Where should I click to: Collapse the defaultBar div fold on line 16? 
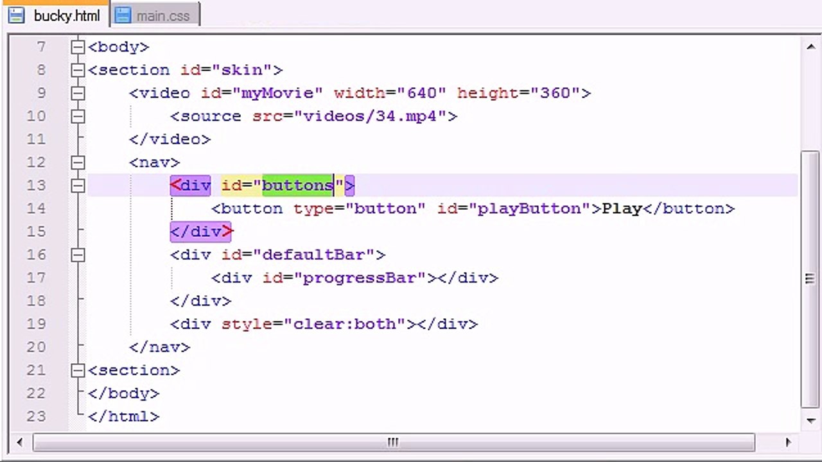coord(78,255)
